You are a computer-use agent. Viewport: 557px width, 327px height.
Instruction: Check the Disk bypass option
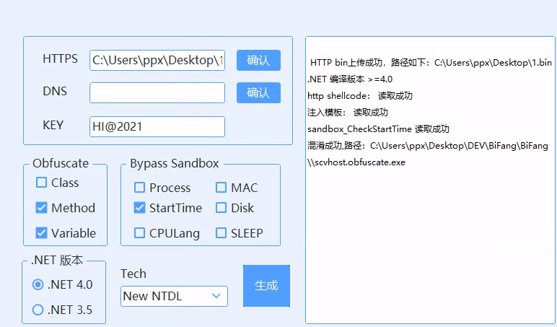point(221,208)
